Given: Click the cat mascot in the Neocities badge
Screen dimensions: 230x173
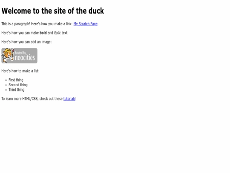Looking at the screenshot, I should [7, 55].
